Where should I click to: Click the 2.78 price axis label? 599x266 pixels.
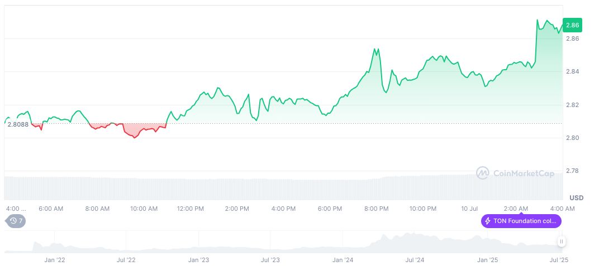pyautogui.click(x=573, y=171)
